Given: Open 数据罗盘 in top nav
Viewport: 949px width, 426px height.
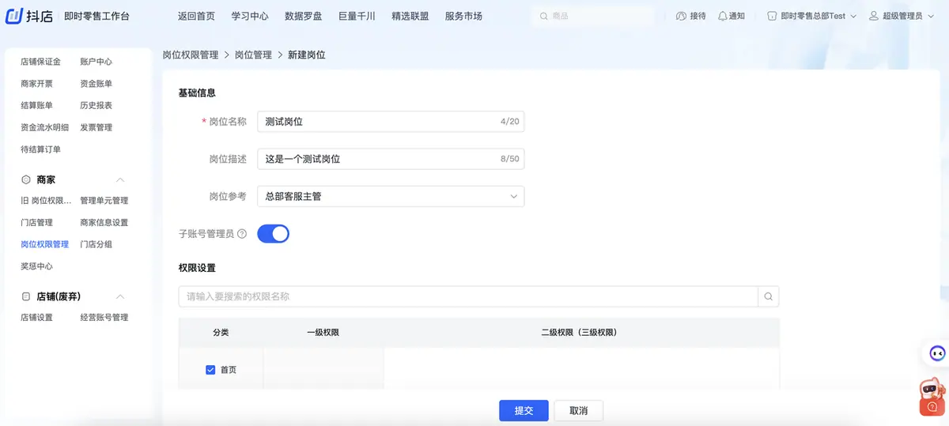Looking at the screenshot, I should pos(303,16).
